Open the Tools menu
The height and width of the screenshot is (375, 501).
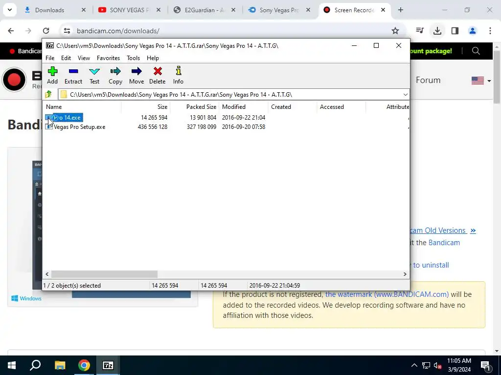click(133, 58)
